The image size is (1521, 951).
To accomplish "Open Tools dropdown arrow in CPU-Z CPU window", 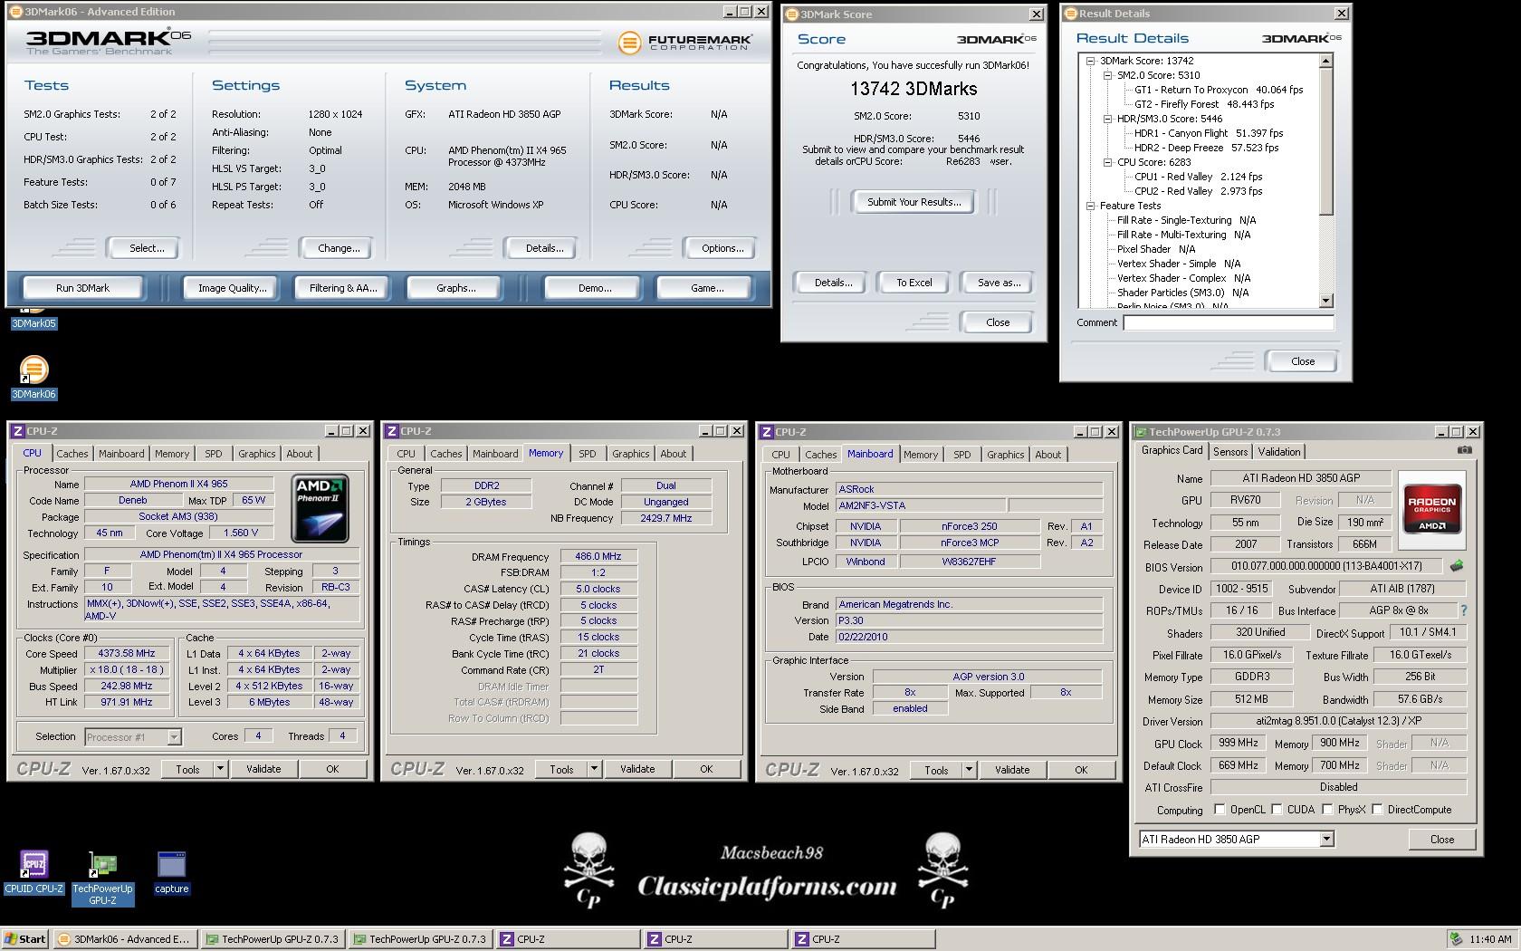I will coord(220,769).
